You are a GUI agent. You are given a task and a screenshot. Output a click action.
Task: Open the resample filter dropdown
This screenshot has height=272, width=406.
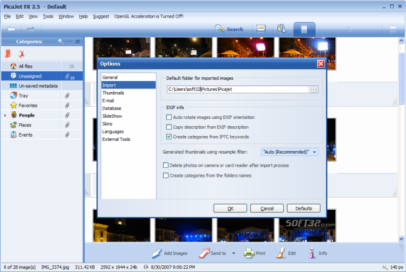[289, 152]
